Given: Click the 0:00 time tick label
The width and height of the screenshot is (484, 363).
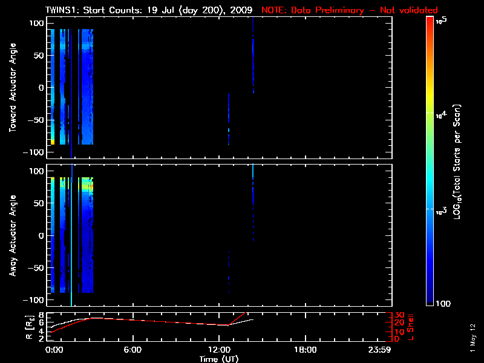Looking at the screenshot, I should click(53, 350).
